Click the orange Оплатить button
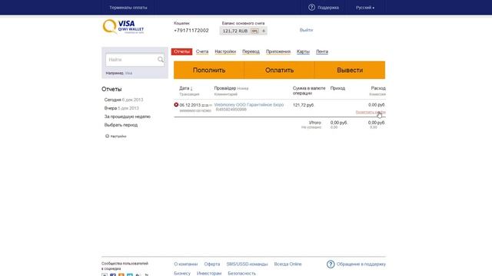 pos(279,70)
